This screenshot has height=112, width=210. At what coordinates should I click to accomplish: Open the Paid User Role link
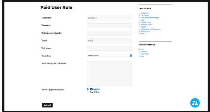point(145,22)
